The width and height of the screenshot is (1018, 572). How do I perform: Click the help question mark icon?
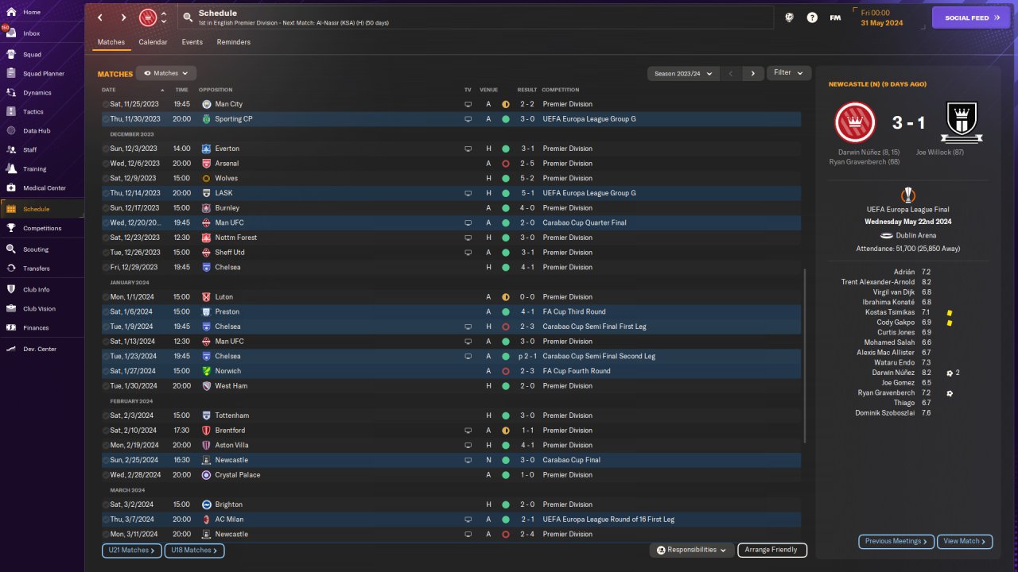point(812,17)
